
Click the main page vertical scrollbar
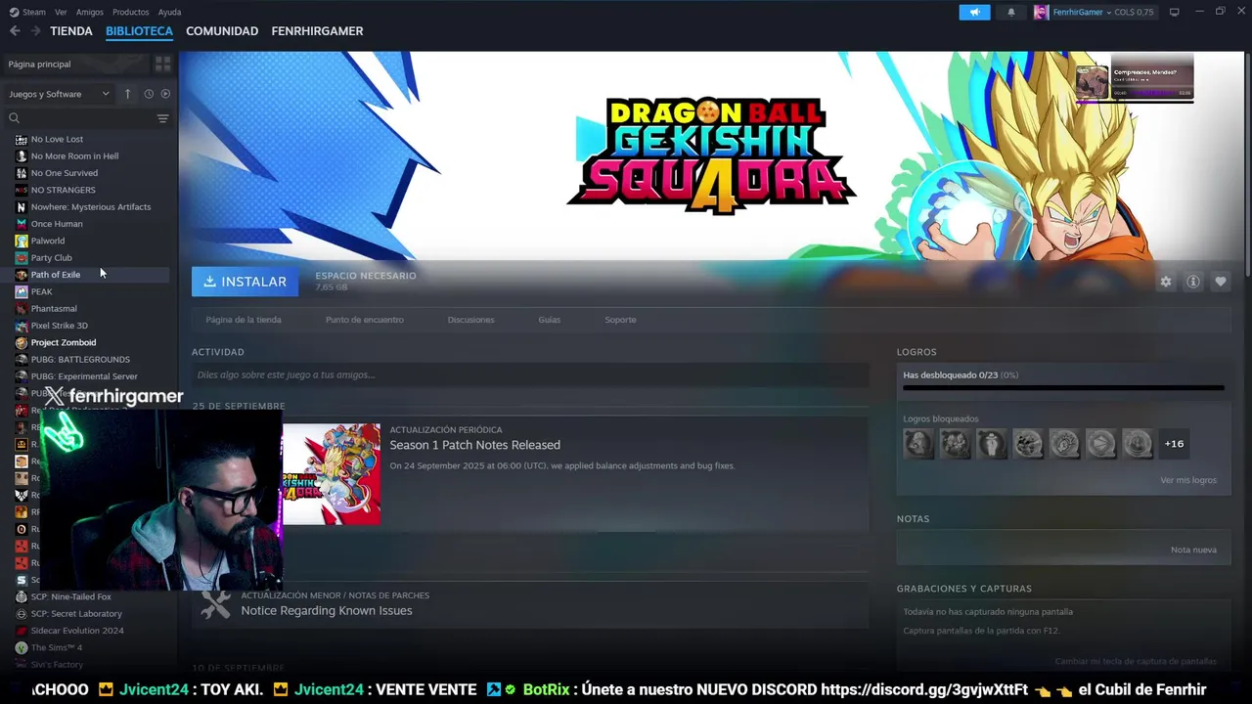[x=1248, y=166]
